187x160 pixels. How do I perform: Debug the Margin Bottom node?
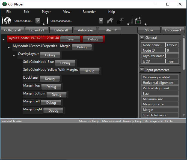[x=57, y=95]
